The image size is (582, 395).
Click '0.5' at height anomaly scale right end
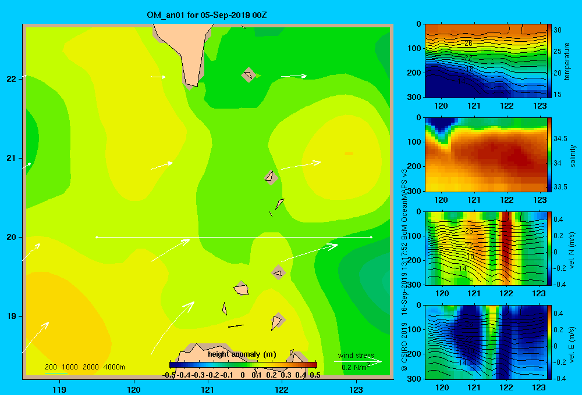[x=315, y=375]
